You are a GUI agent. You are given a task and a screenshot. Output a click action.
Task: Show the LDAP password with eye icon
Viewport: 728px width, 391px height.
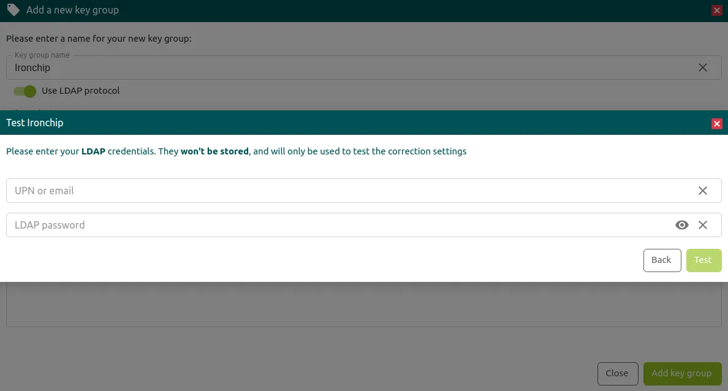click(x=681, y=225)
